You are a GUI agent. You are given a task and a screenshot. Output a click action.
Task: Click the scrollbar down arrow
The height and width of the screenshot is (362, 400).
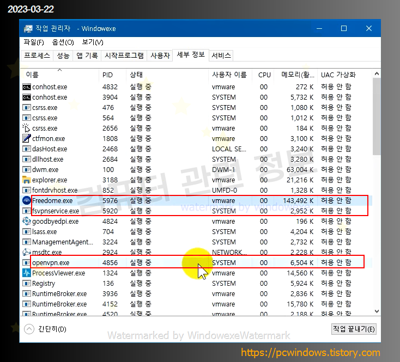click(377, 311)
